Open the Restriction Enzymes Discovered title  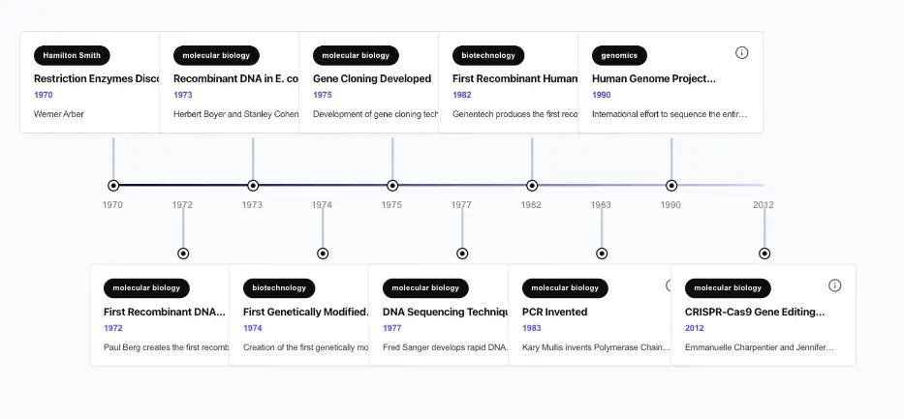pos(97,78)
